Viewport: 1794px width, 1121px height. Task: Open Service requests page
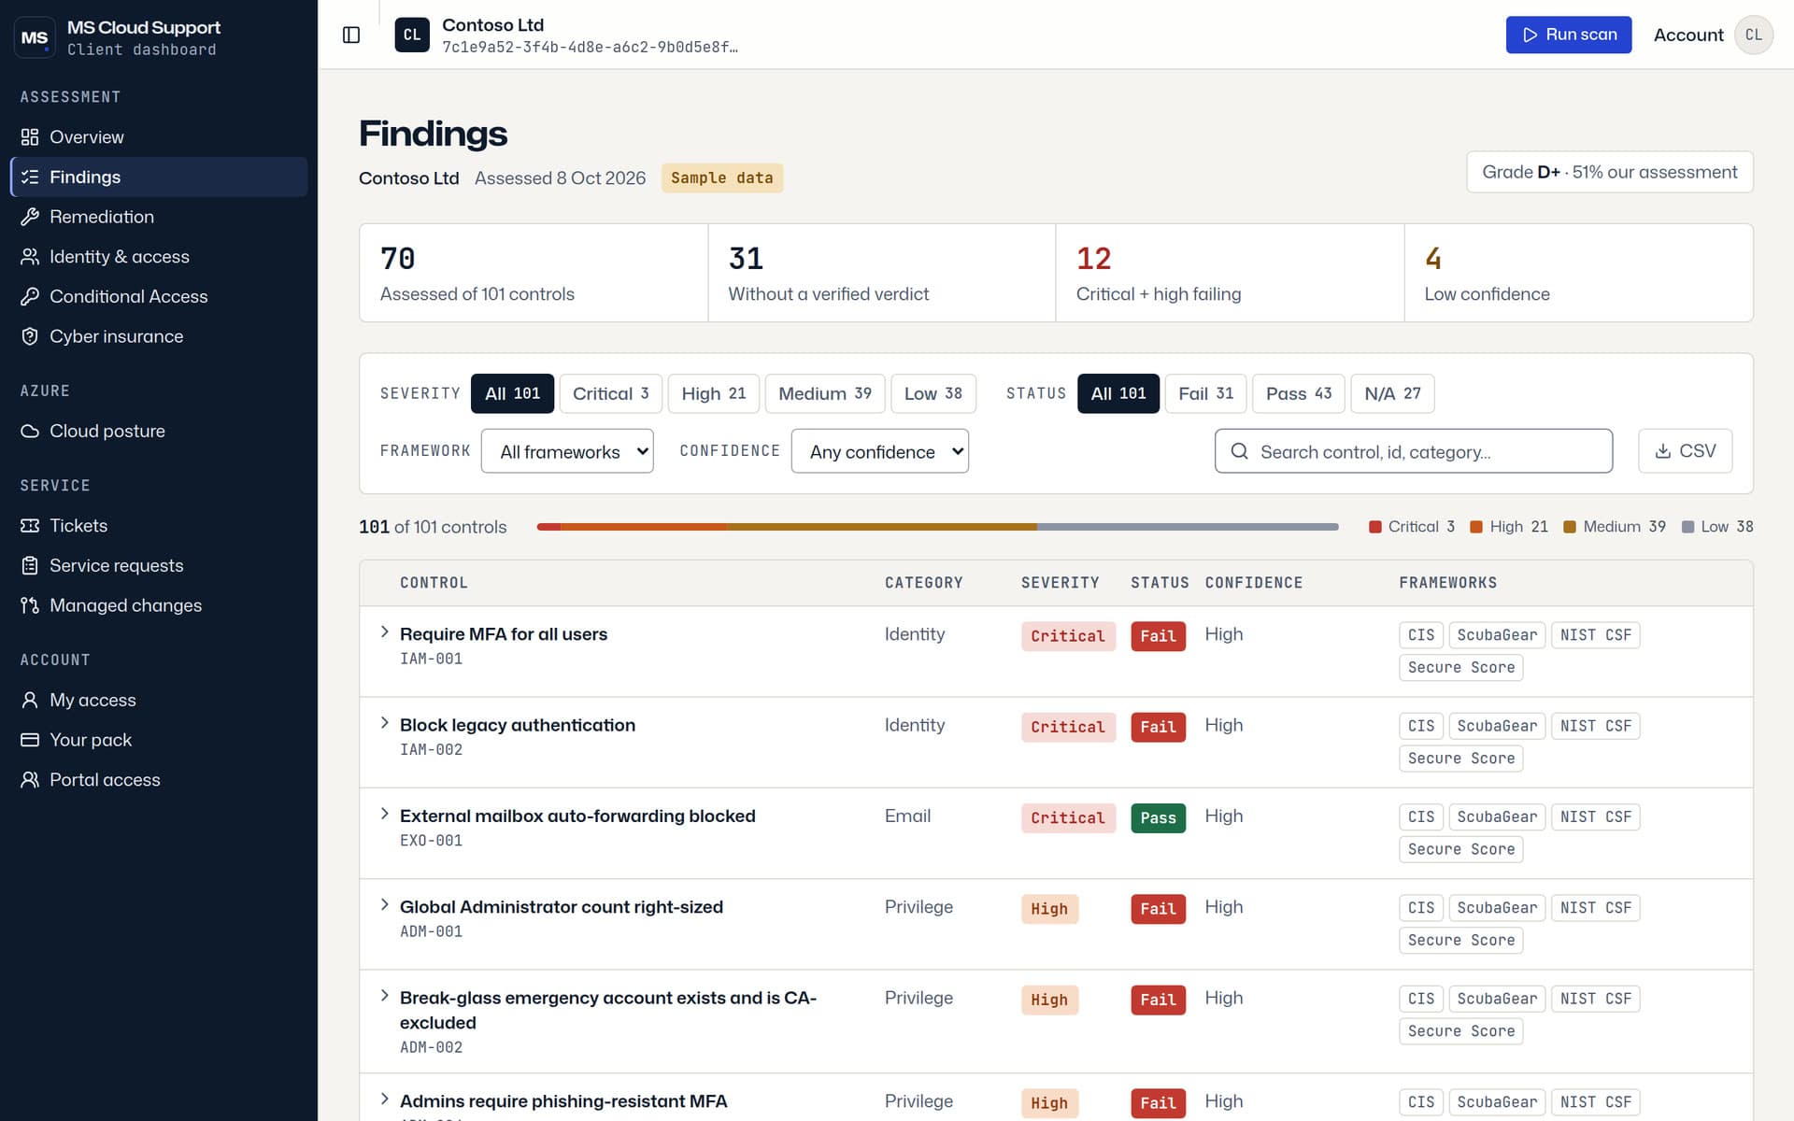click(159, 565)
